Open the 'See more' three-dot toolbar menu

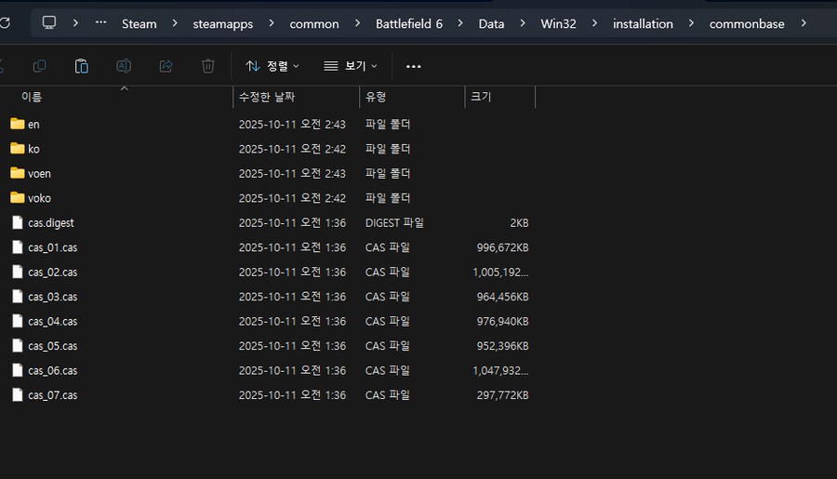pyautogui.click(x=414, y=66)
